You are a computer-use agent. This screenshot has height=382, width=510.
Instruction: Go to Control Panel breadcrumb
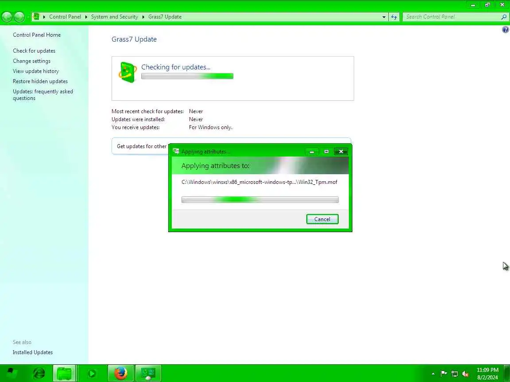(x=65, y=17)
